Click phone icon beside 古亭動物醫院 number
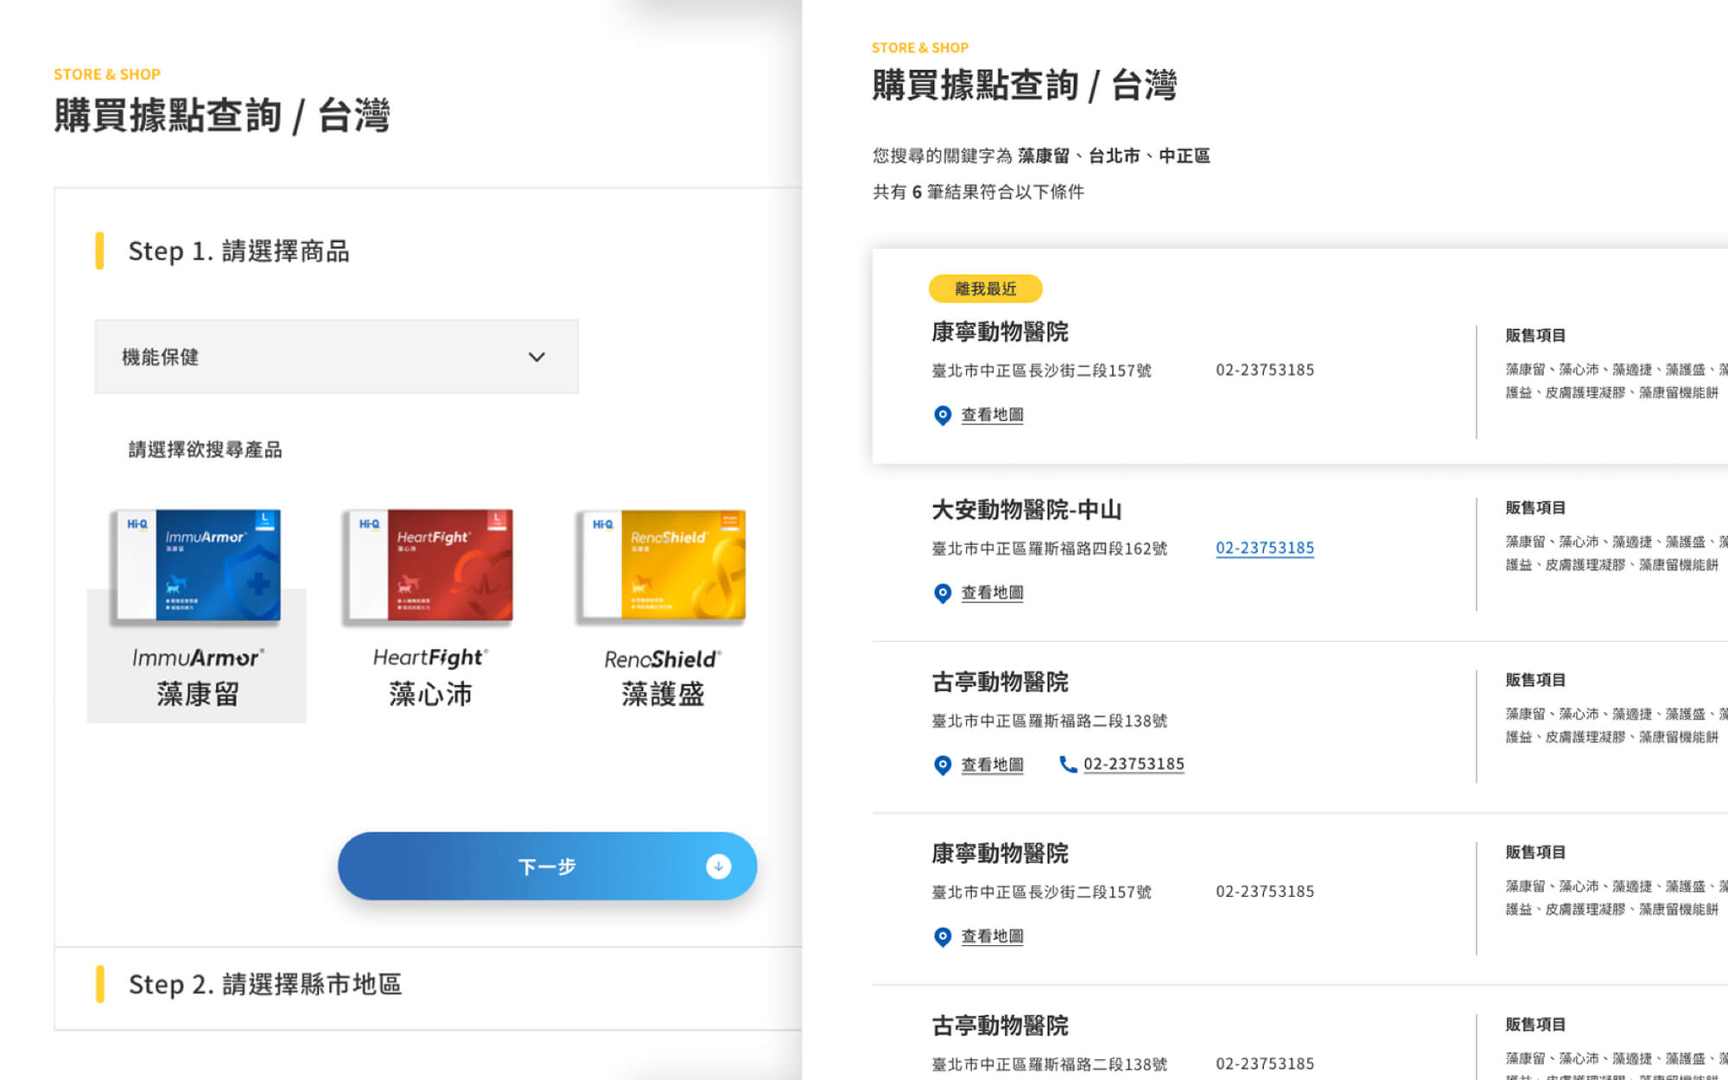Viewport: 1728px width, 1080px height. click(1068, 765)
